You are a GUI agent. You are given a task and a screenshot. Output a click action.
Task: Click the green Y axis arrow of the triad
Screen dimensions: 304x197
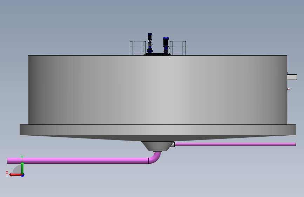pyautogui.click(x=22, y=168)
